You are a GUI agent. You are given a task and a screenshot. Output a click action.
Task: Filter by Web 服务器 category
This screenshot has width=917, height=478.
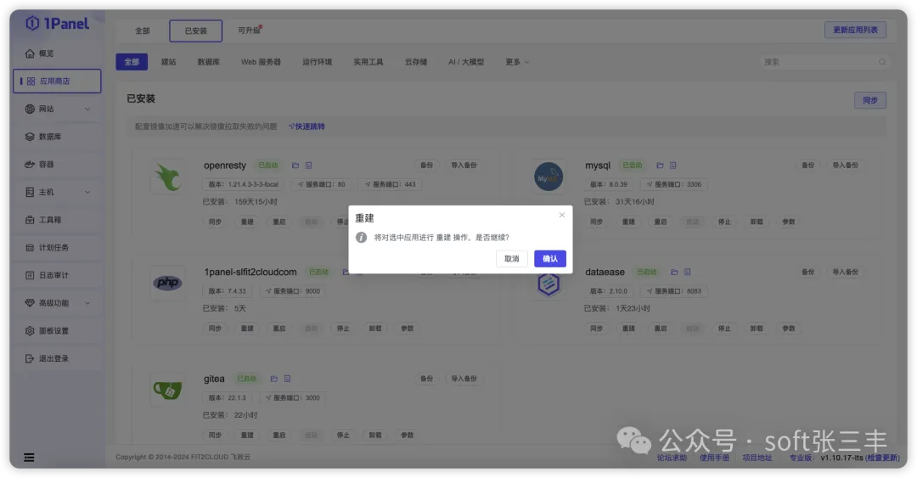(261, 62)
